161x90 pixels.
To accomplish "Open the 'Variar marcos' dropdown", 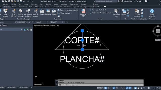I will (x=71, y=13).
